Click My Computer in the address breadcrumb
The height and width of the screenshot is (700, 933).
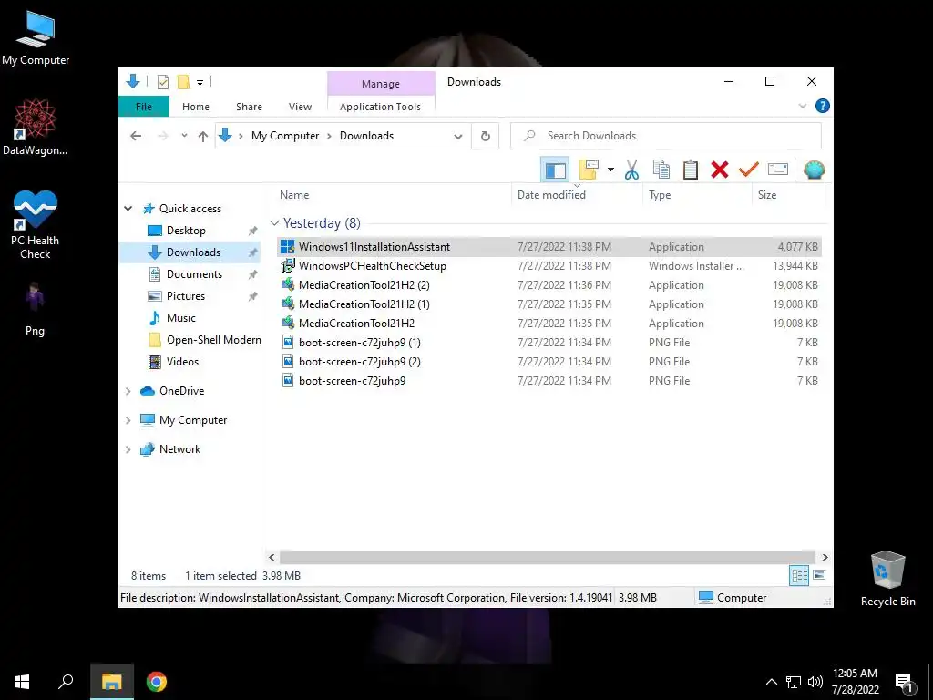[x=285, y=136]
